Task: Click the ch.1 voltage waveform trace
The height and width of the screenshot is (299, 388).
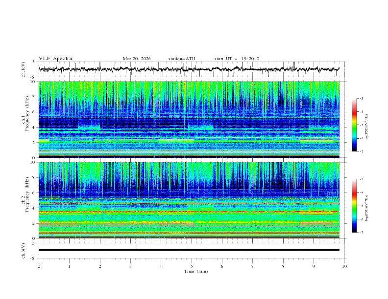Action: [x=189, y=69]
